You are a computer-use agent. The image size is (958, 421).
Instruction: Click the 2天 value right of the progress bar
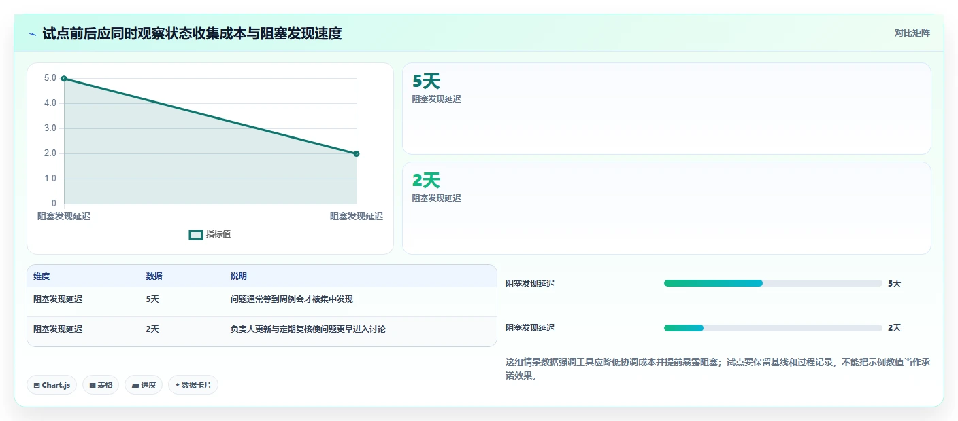click(895, 328)
